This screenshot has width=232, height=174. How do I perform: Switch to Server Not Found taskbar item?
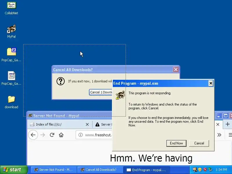[53, 170]
